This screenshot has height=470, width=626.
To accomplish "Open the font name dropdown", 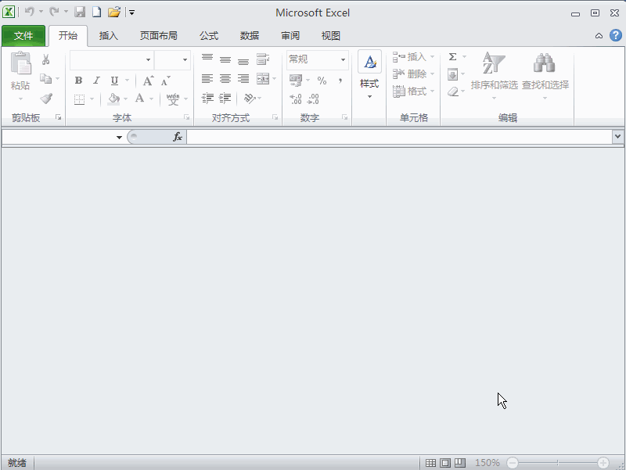I will coord(148,60).
